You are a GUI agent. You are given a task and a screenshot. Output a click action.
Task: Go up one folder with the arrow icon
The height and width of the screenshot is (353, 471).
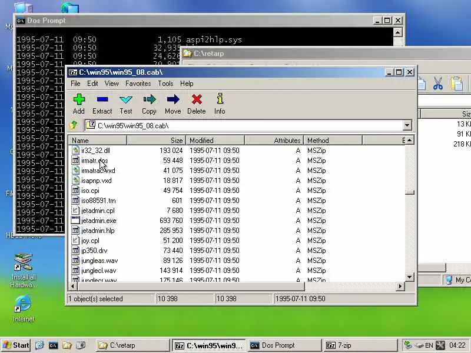coord(74,125)
